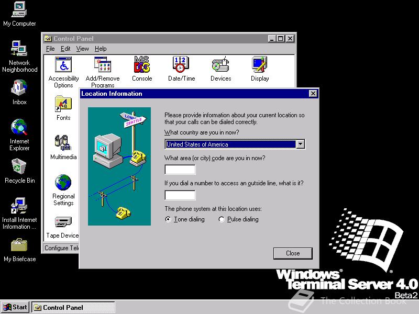The image size is (419, 314).
Task: Close the Location Information dialog with X
Action: (313, 94)
